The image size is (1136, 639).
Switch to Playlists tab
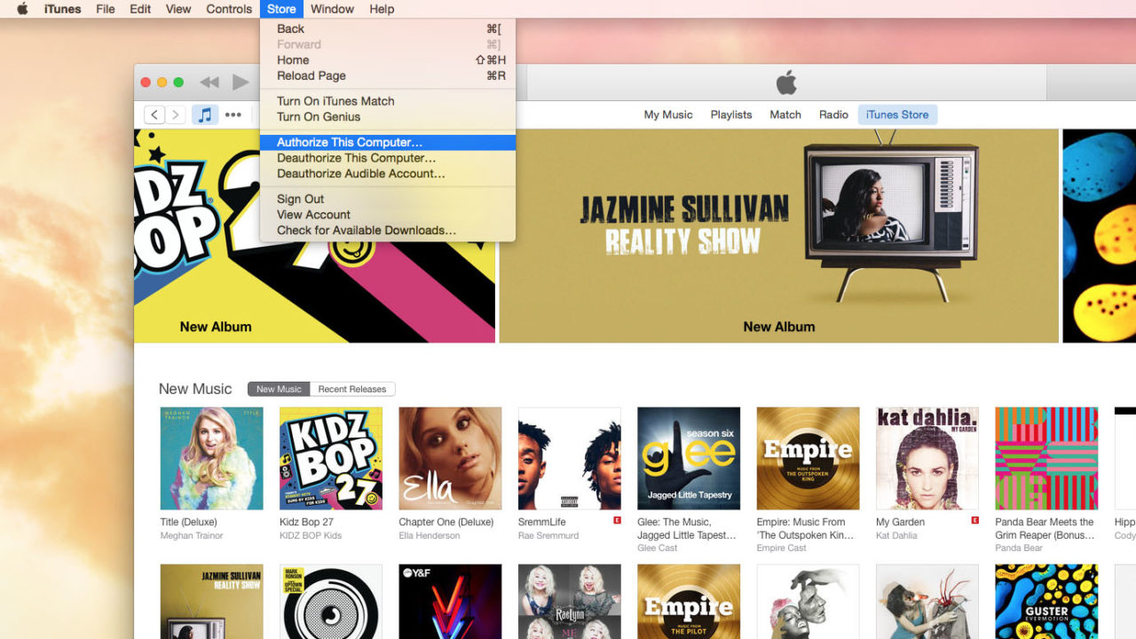731,114
